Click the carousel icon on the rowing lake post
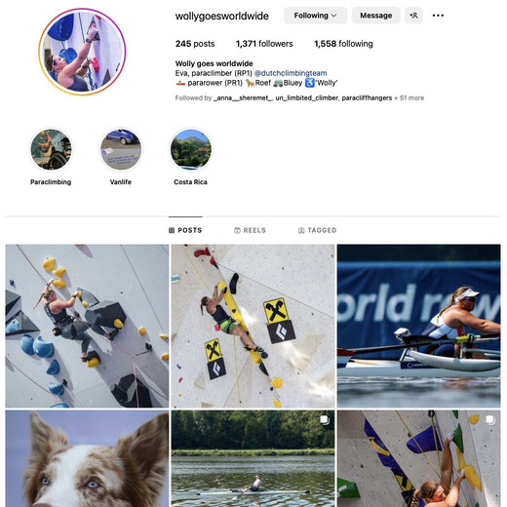 (x=325, y=420)
